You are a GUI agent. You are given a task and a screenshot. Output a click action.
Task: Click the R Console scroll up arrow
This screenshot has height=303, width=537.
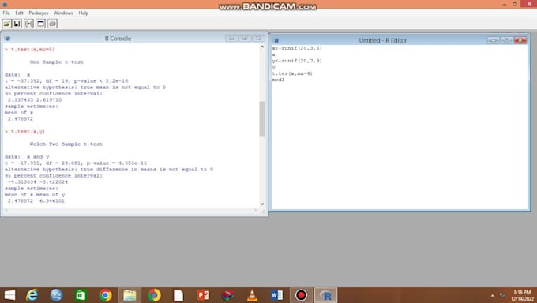(x=262, y=47)
